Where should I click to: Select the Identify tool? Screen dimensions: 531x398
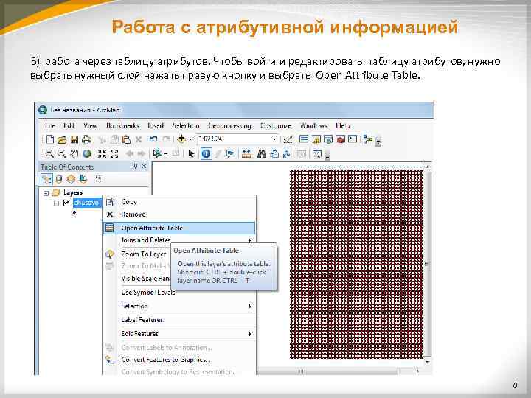click(206, 154)
